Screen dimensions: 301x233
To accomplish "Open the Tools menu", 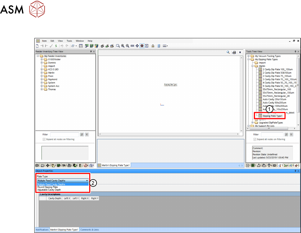I will pyautogui.click(x=69, y=41).
